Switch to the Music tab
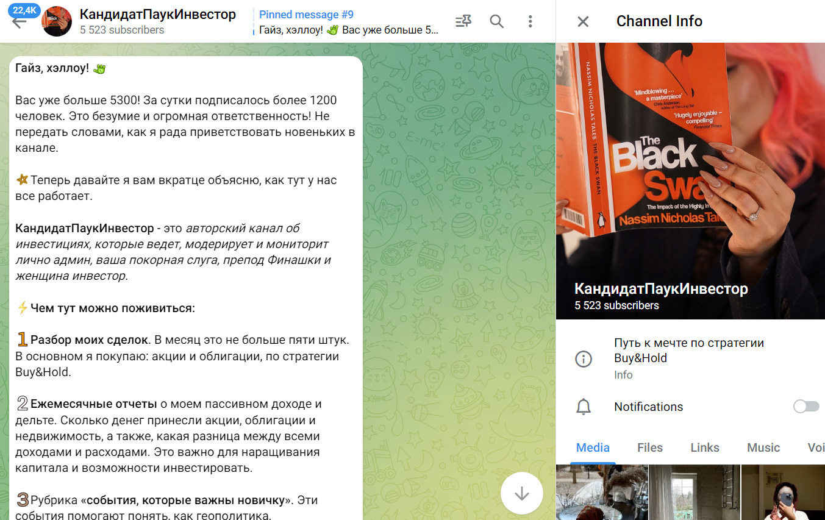825x520 pixels. (763, 447)
